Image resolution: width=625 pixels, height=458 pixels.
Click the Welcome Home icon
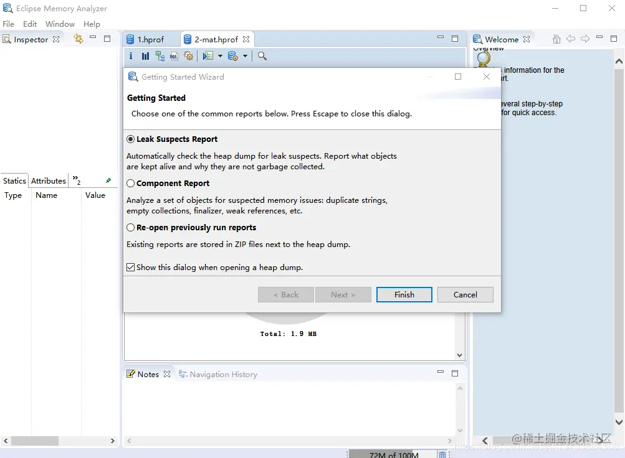tap(556, 39)
